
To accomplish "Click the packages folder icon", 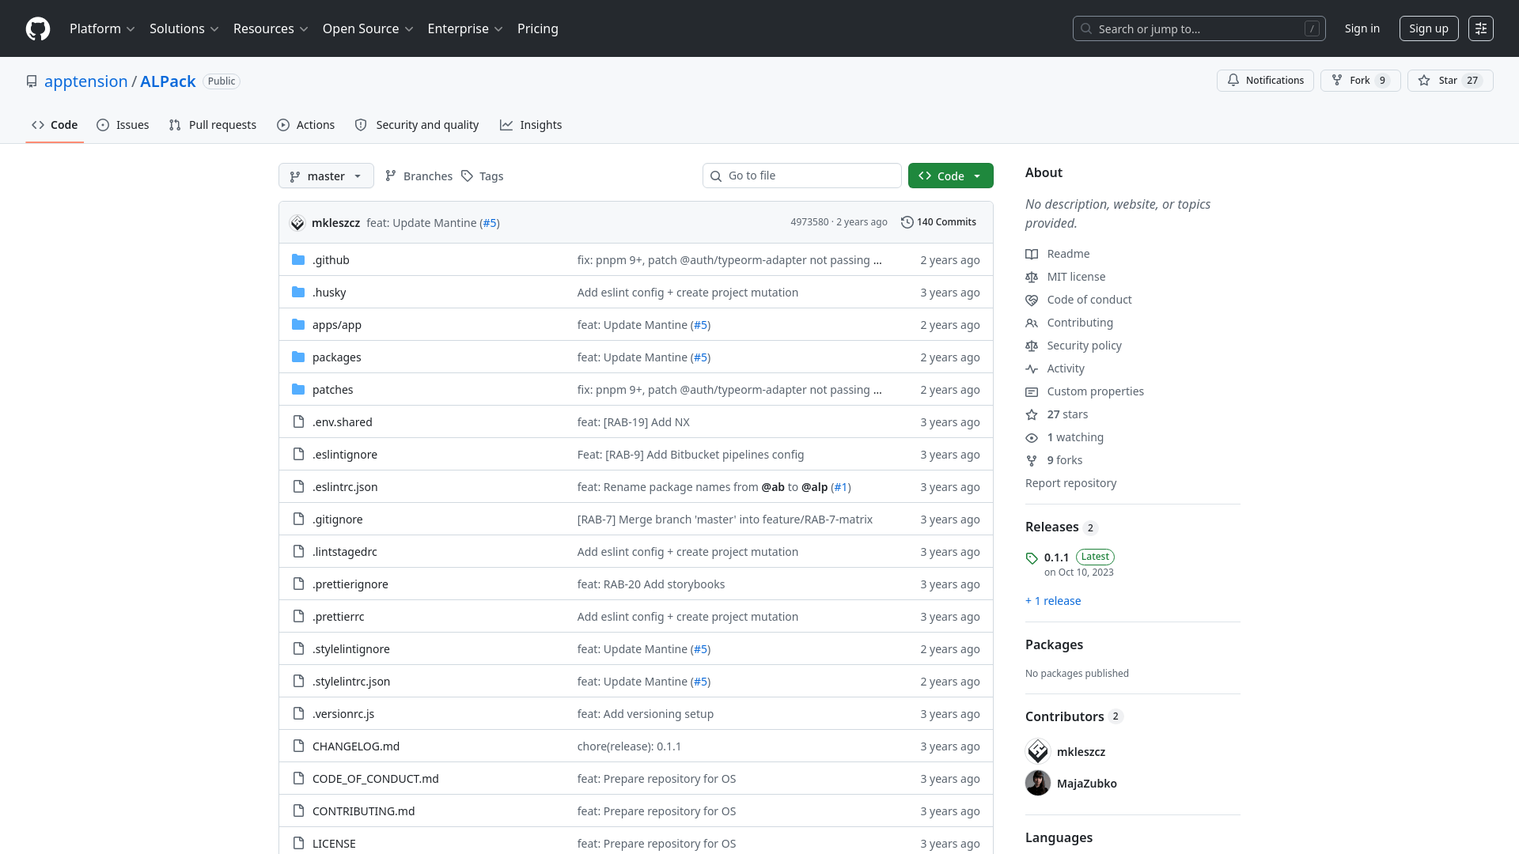I will tap(298, 357).
